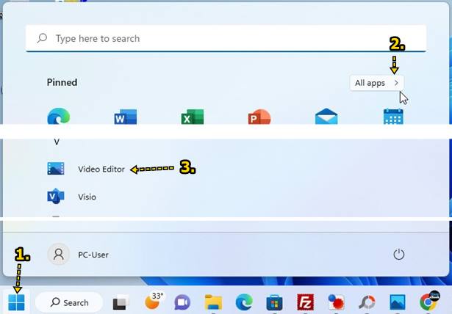Image resolution: width=452 pixels, height=314 pixels.
Task: Open File Explorer from the taskbar
Action: [x=213, y=302]
